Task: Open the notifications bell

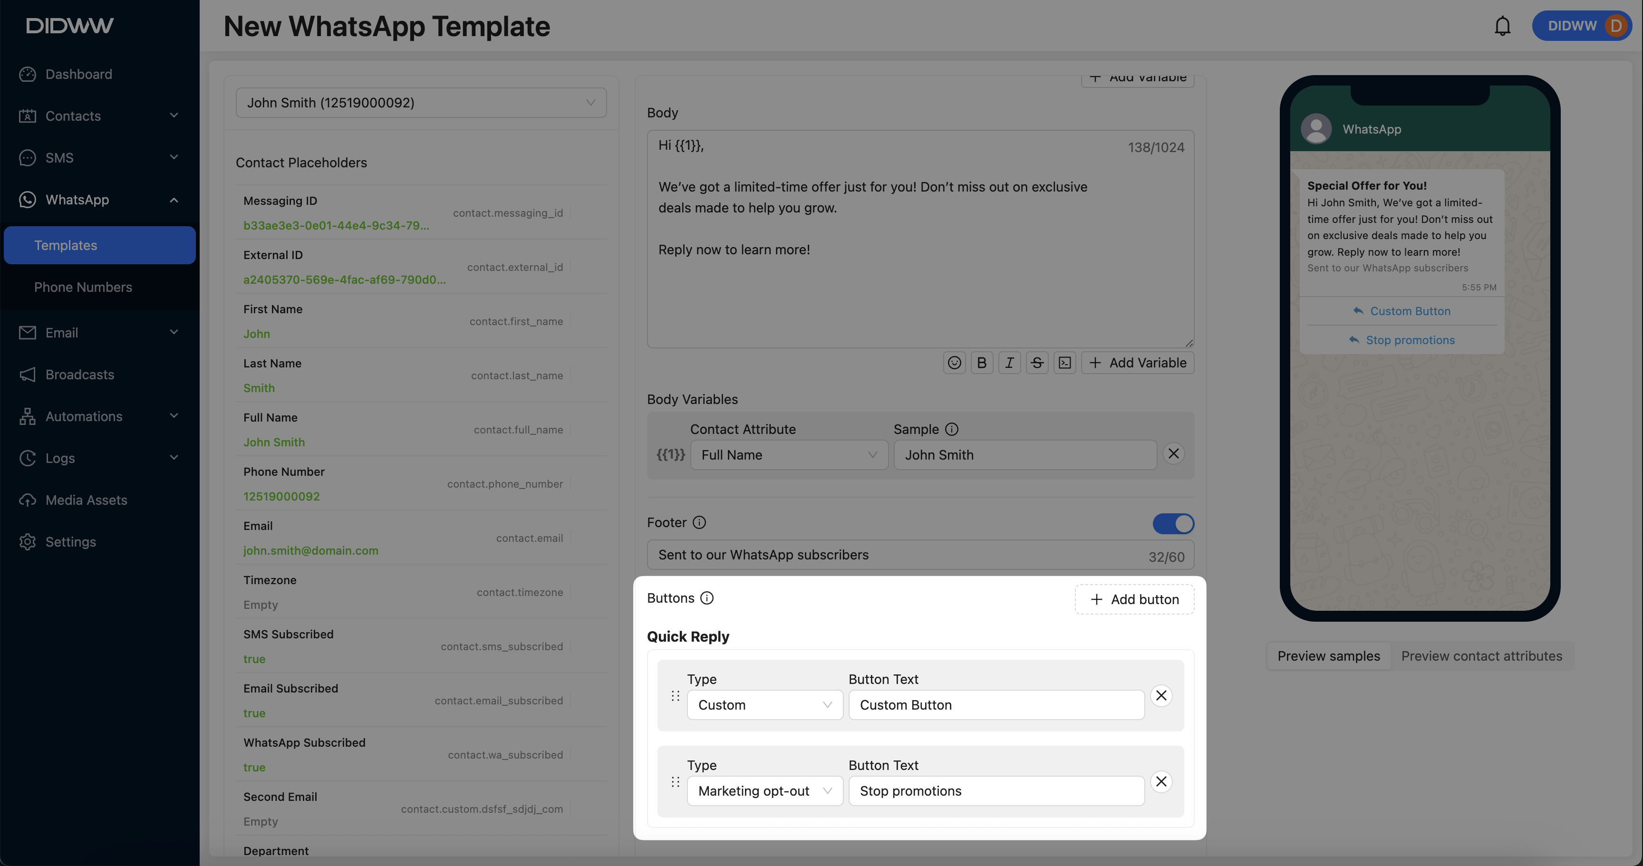Action: tap(1502, 26)
